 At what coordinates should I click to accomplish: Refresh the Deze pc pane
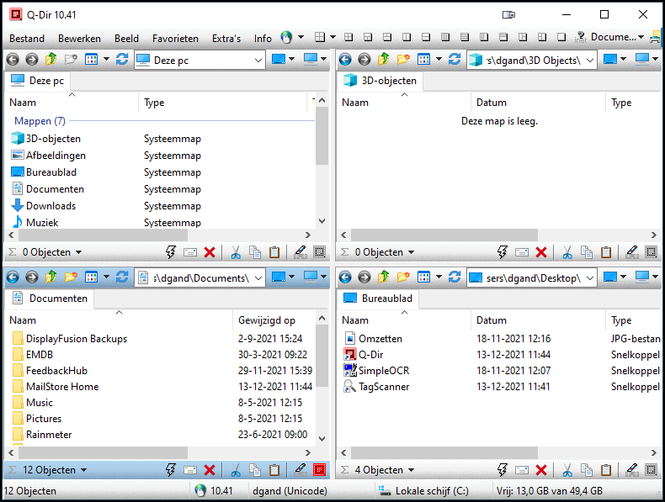[122, 60]
